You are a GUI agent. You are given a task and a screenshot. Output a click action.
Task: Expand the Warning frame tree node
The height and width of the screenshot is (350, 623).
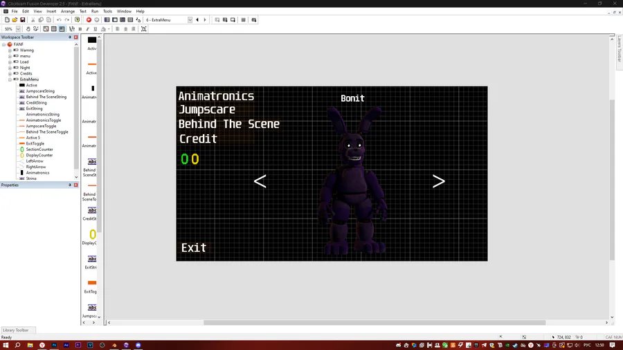coord(10,50)
